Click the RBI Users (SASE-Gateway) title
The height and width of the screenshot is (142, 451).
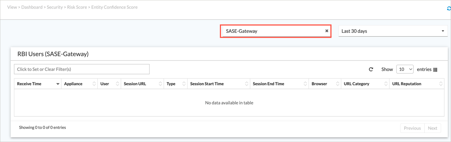53,54
